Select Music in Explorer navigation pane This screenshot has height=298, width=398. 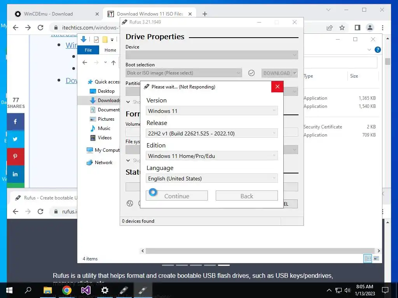[100, 128]
